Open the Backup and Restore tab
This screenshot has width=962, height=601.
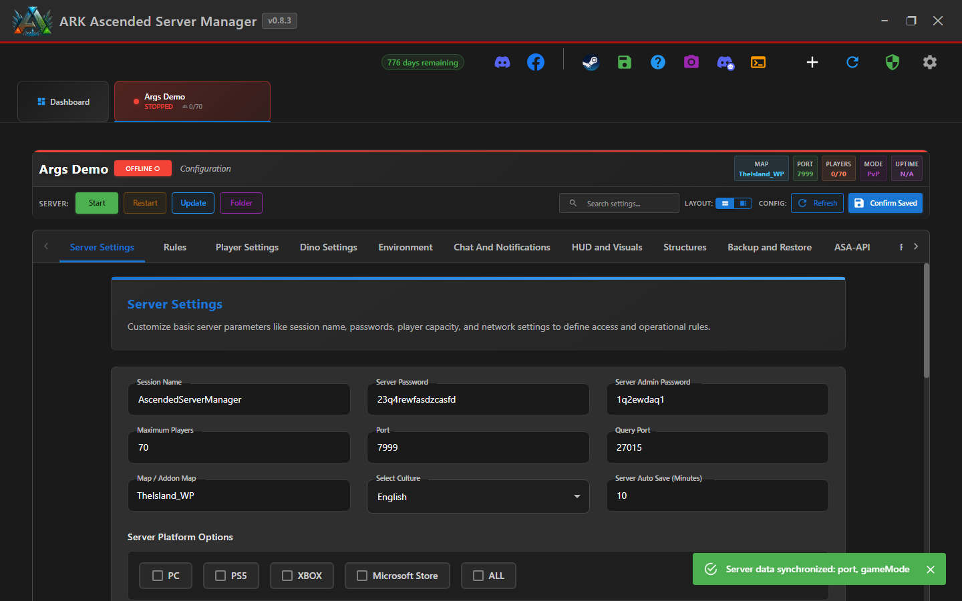click(x=770, y=247)
